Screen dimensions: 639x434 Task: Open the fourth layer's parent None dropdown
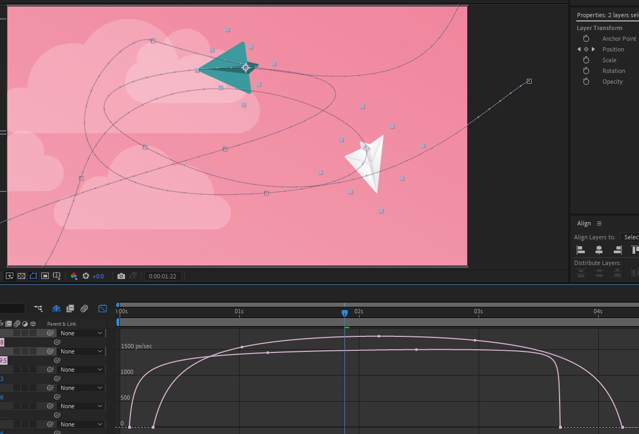(x=81, y=388)
